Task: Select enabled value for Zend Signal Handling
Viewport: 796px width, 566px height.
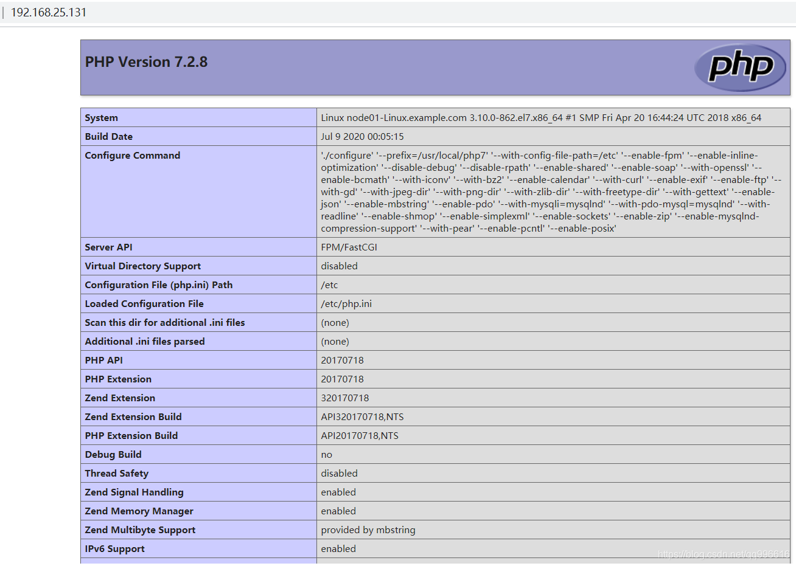Action: (338, 492)
